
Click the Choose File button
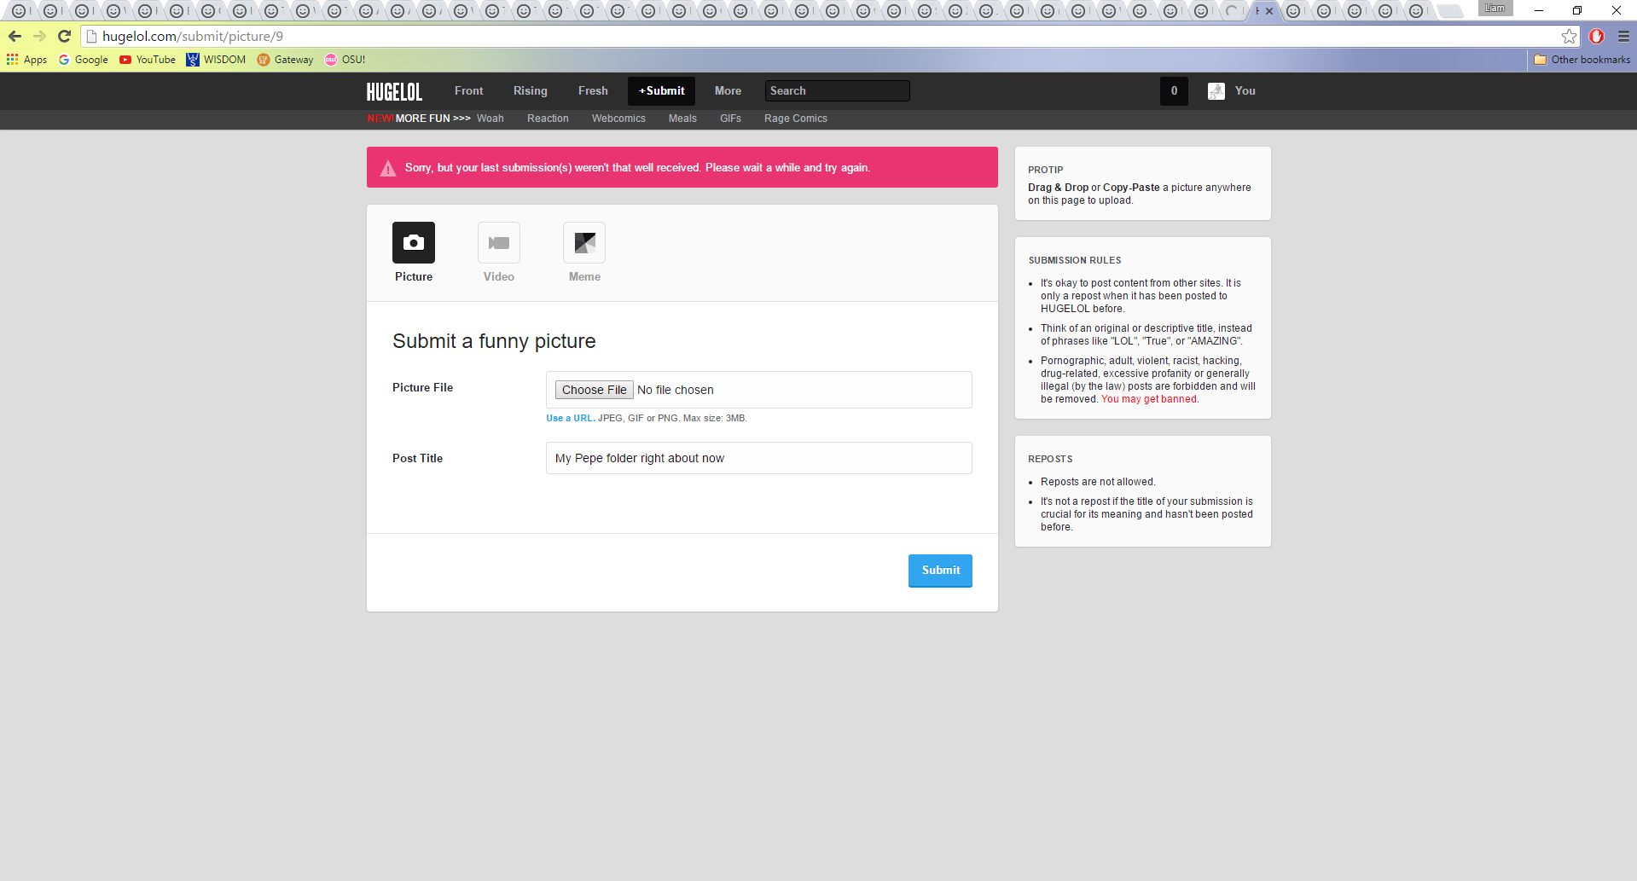point(594,390)
